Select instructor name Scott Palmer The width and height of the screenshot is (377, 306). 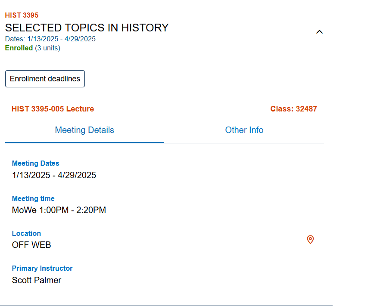37,280
